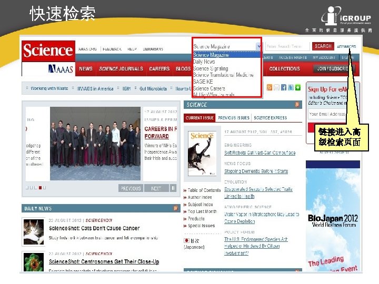Open the Facebook share icon
The height and width of the screenshot is (284, 379).
click(x=284, y=87)
